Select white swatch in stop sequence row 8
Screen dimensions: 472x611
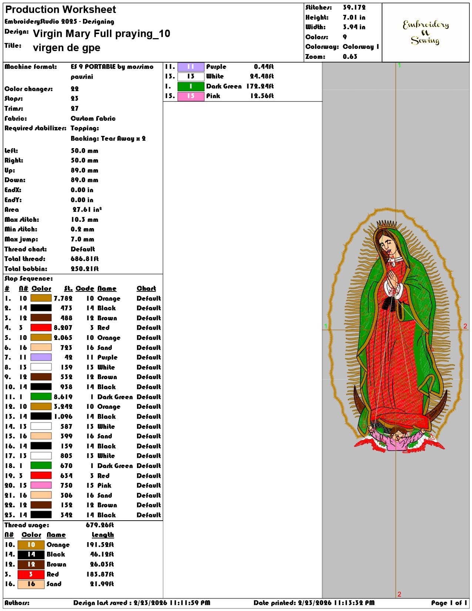coord(41,367)
